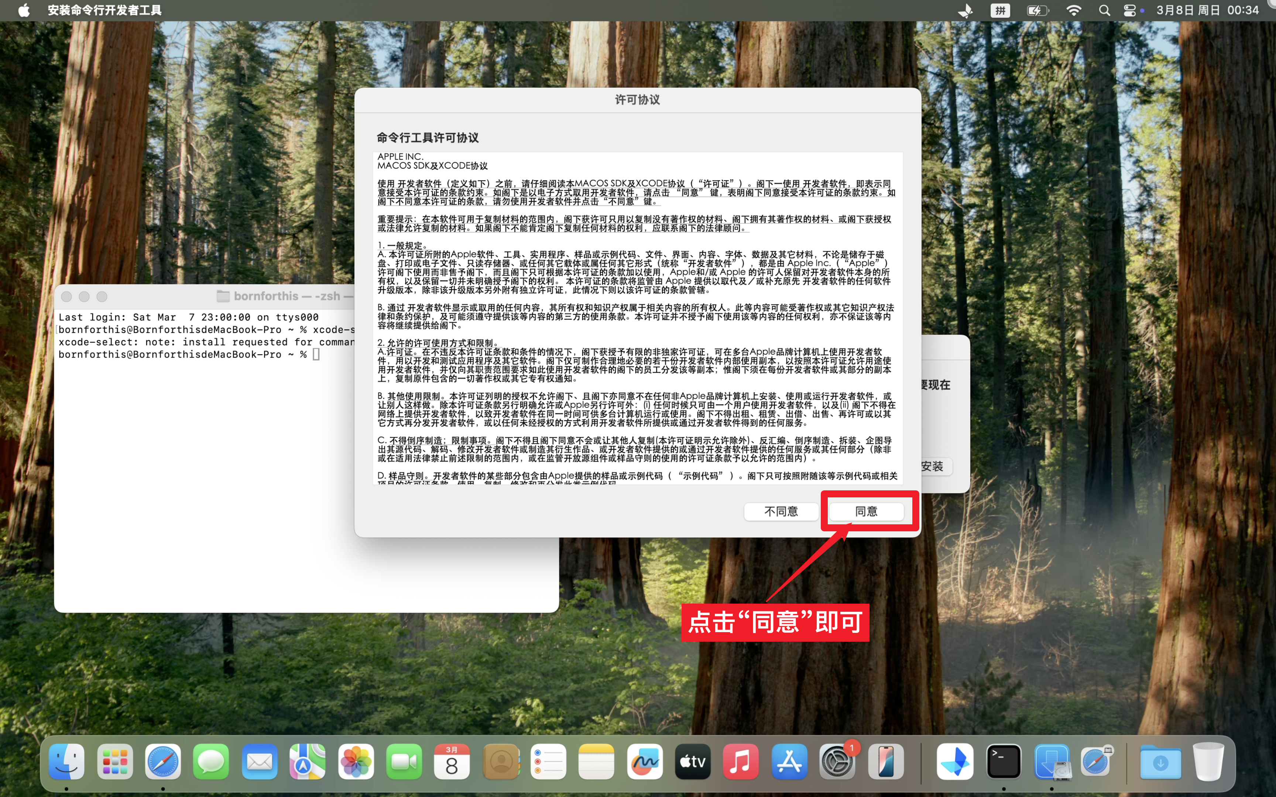Open Launchpad from the Dock
Image resolution: width=1276 pixels, height=797 pixels.
tap(115, 762)
